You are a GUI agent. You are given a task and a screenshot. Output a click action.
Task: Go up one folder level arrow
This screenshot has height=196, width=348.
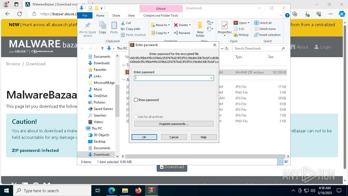(x=102, y=48)
